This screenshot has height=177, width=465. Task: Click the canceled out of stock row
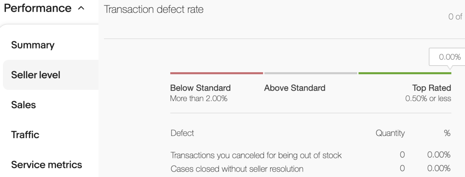click(x=256, y=155)
